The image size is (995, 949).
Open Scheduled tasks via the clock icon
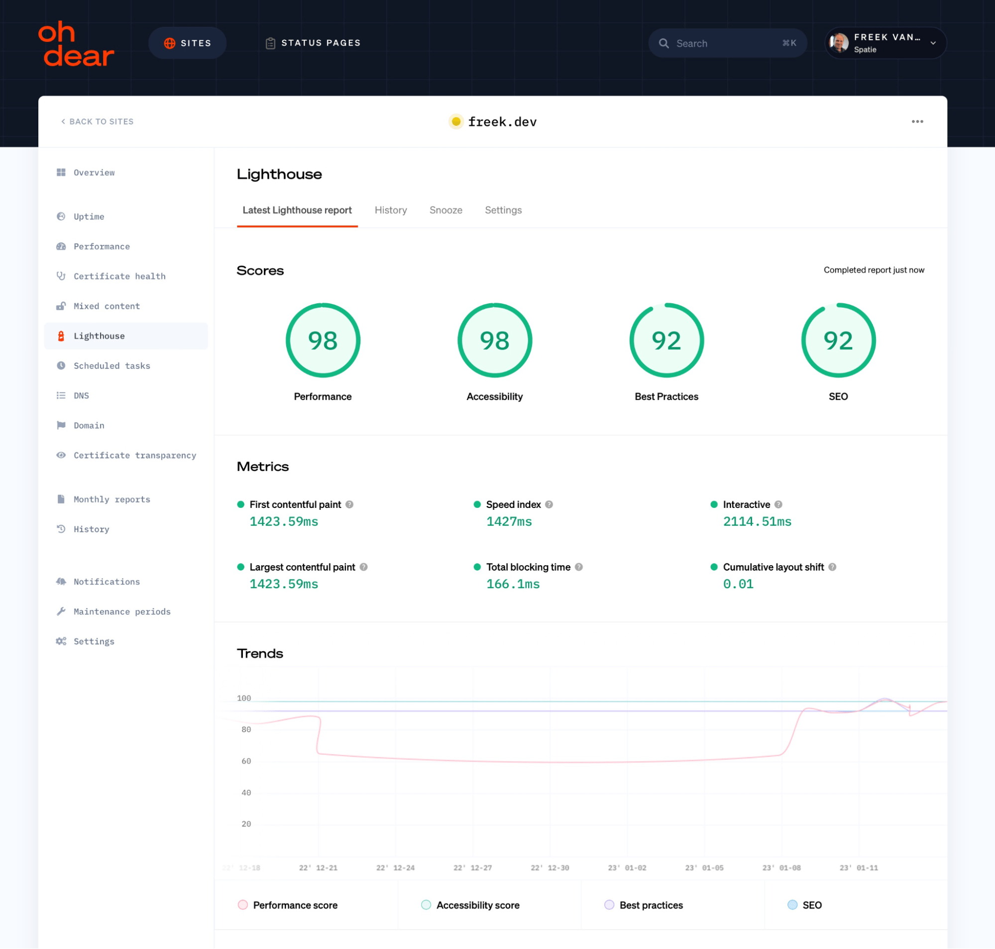61,366
